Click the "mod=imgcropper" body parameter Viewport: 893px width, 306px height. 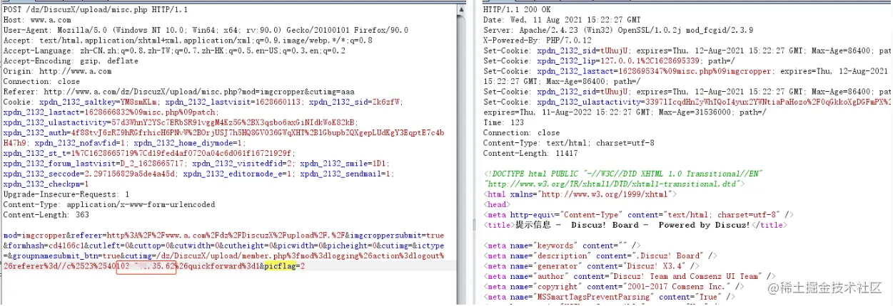tap(34, 236)
